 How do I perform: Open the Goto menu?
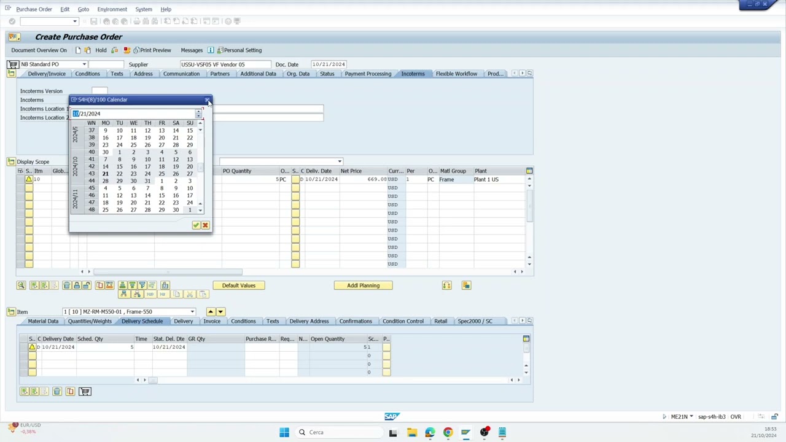[x=84, y=9]
